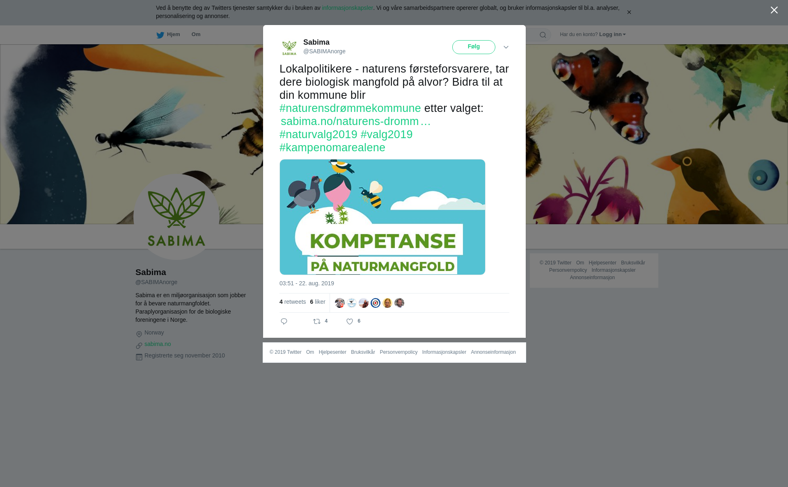Viewport: 788px width, 487px height.
Task: Open Sabima avatar in tweet header
Action: [289, 47]
